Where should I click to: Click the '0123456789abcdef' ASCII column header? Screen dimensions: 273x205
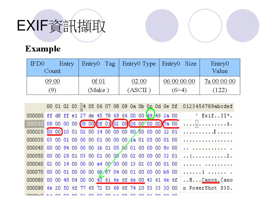coord(208,106)
